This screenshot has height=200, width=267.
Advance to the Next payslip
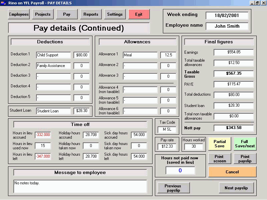(x=236, y=188)
